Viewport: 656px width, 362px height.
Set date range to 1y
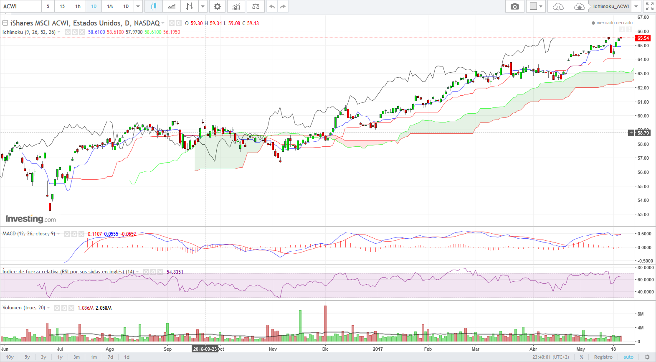[60, 357]
